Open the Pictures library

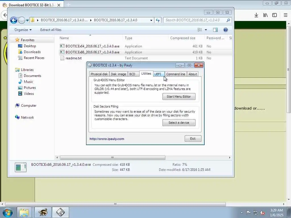[30, 87]
